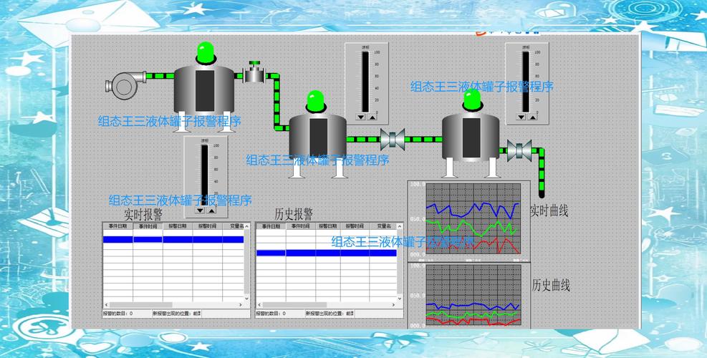This screenshot has width=707, height=358.
Task: Click the dark level gauge inside the middle tank
Action: (x=318, y=137)
